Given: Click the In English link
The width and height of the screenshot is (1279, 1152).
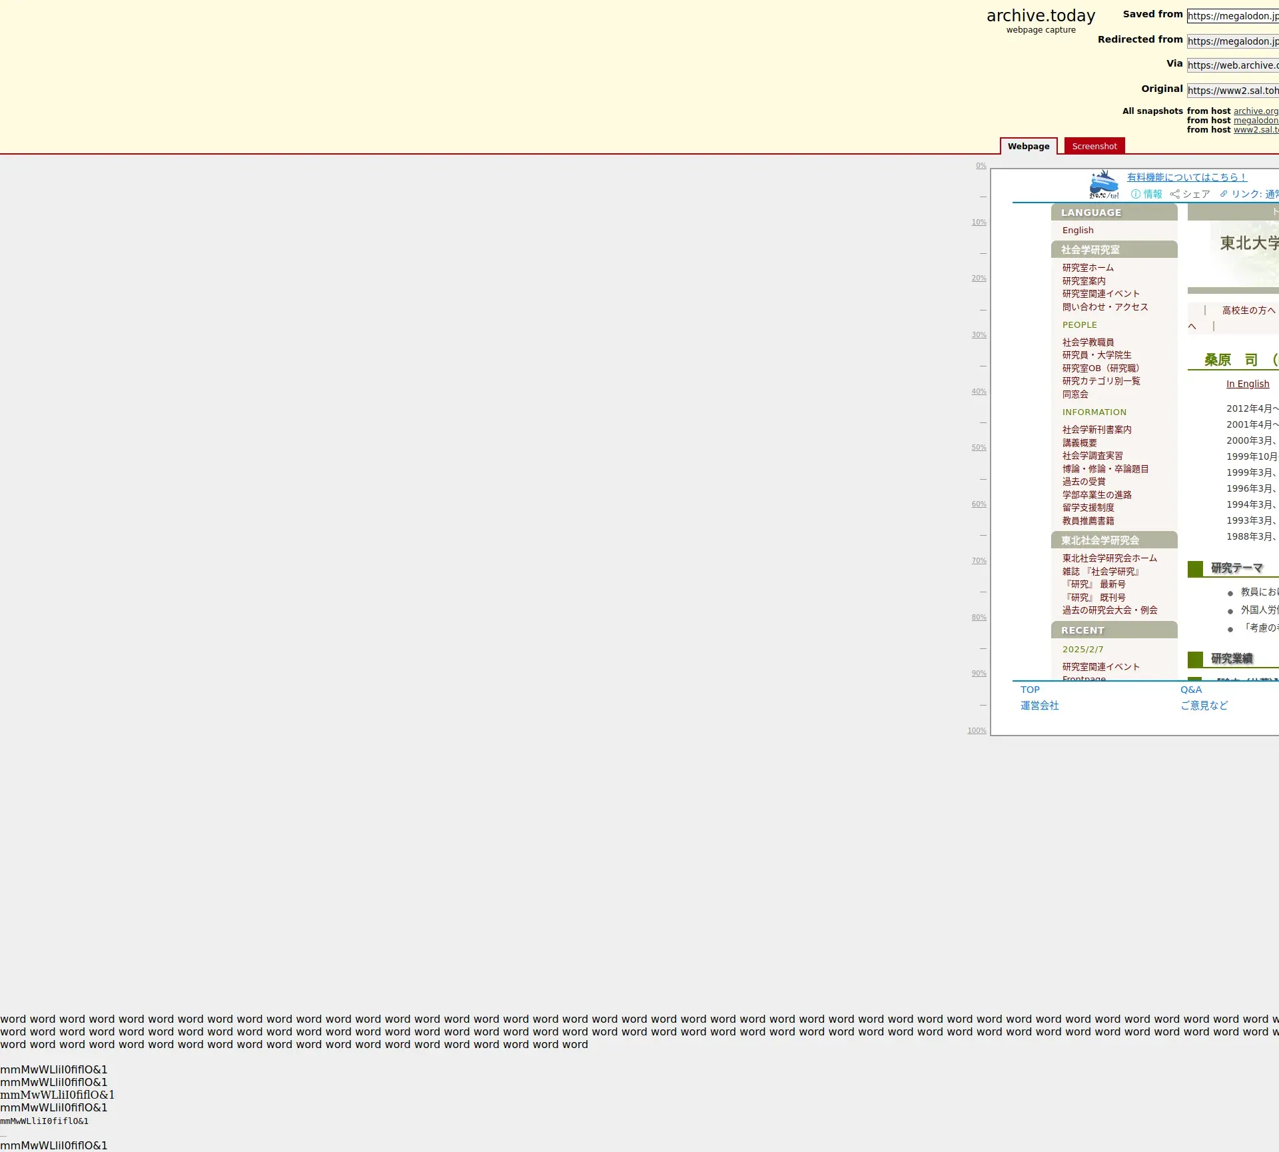Looking at the screenshot, I should coord(1248,384).
